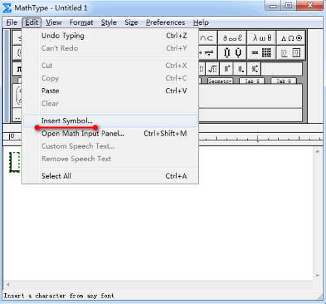The height and width of the screenshot is (304, 326).
Task: Open the arrow symbols palette
Action: tap(207, 53)
